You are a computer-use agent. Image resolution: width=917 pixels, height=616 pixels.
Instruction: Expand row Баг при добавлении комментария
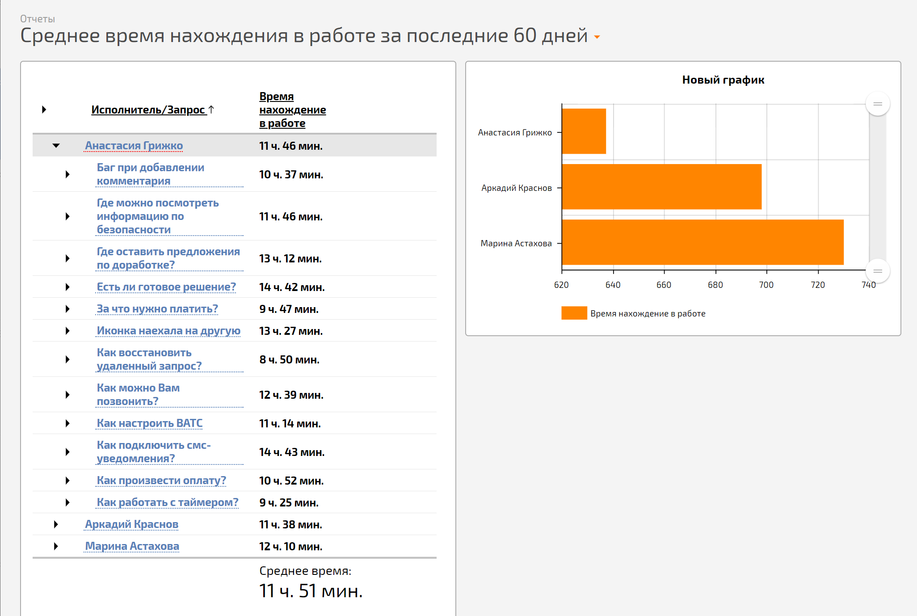67,174
